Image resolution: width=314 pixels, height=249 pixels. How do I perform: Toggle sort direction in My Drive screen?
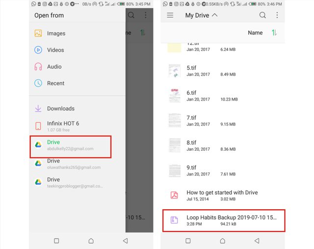[x=274, y=32]
